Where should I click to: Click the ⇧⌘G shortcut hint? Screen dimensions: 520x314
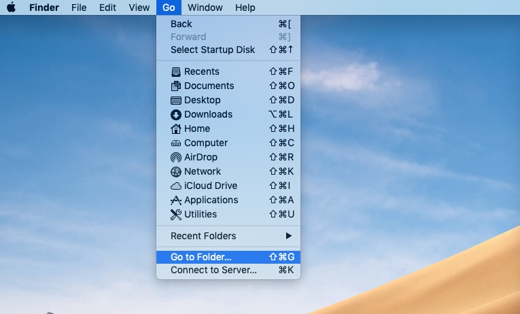pos(281,257)
